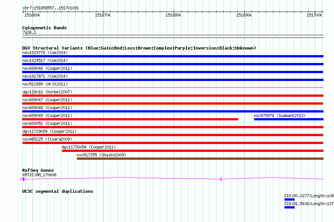Click the dgv11729n54 (Cooper2011) red bar

173,135
